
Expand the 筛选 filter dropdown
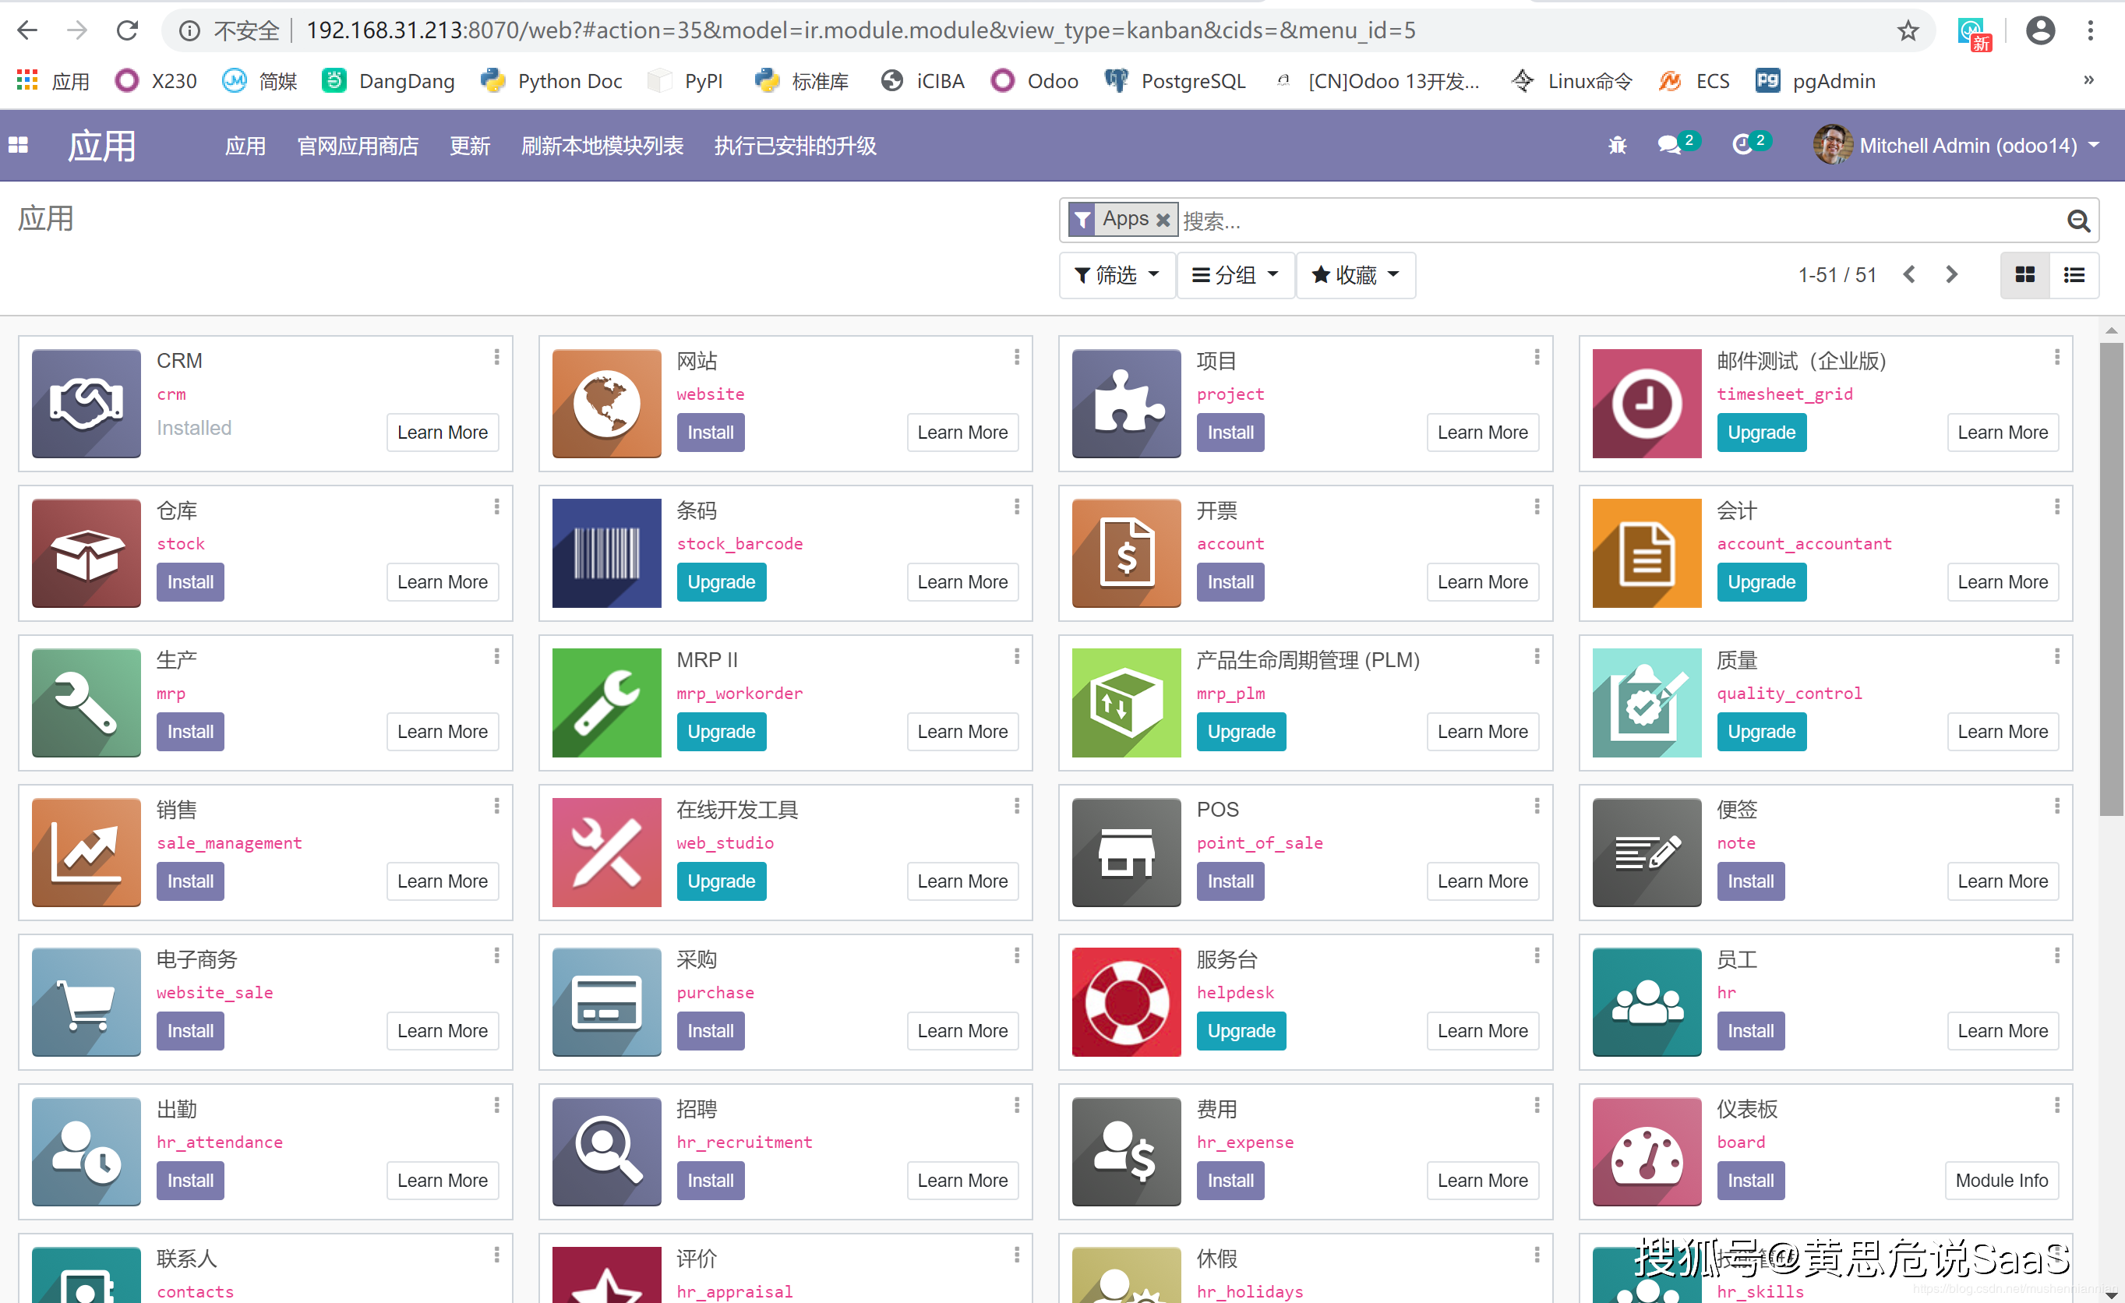1116,275
